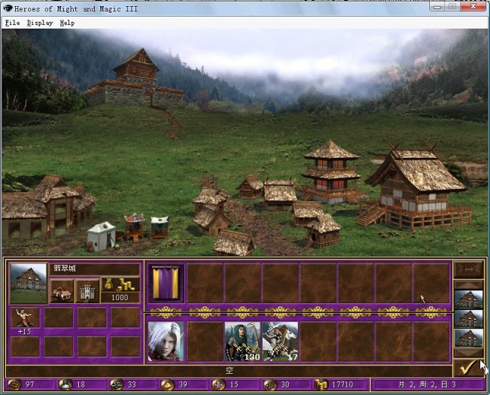Screen dimensions: 490x395
Task: Click the gems resource icon showing 30
Action: click(269, 384)
